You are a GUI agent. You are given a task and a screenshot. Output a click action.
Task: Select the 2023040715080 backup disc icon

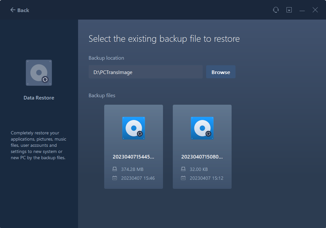click(202, 128)
